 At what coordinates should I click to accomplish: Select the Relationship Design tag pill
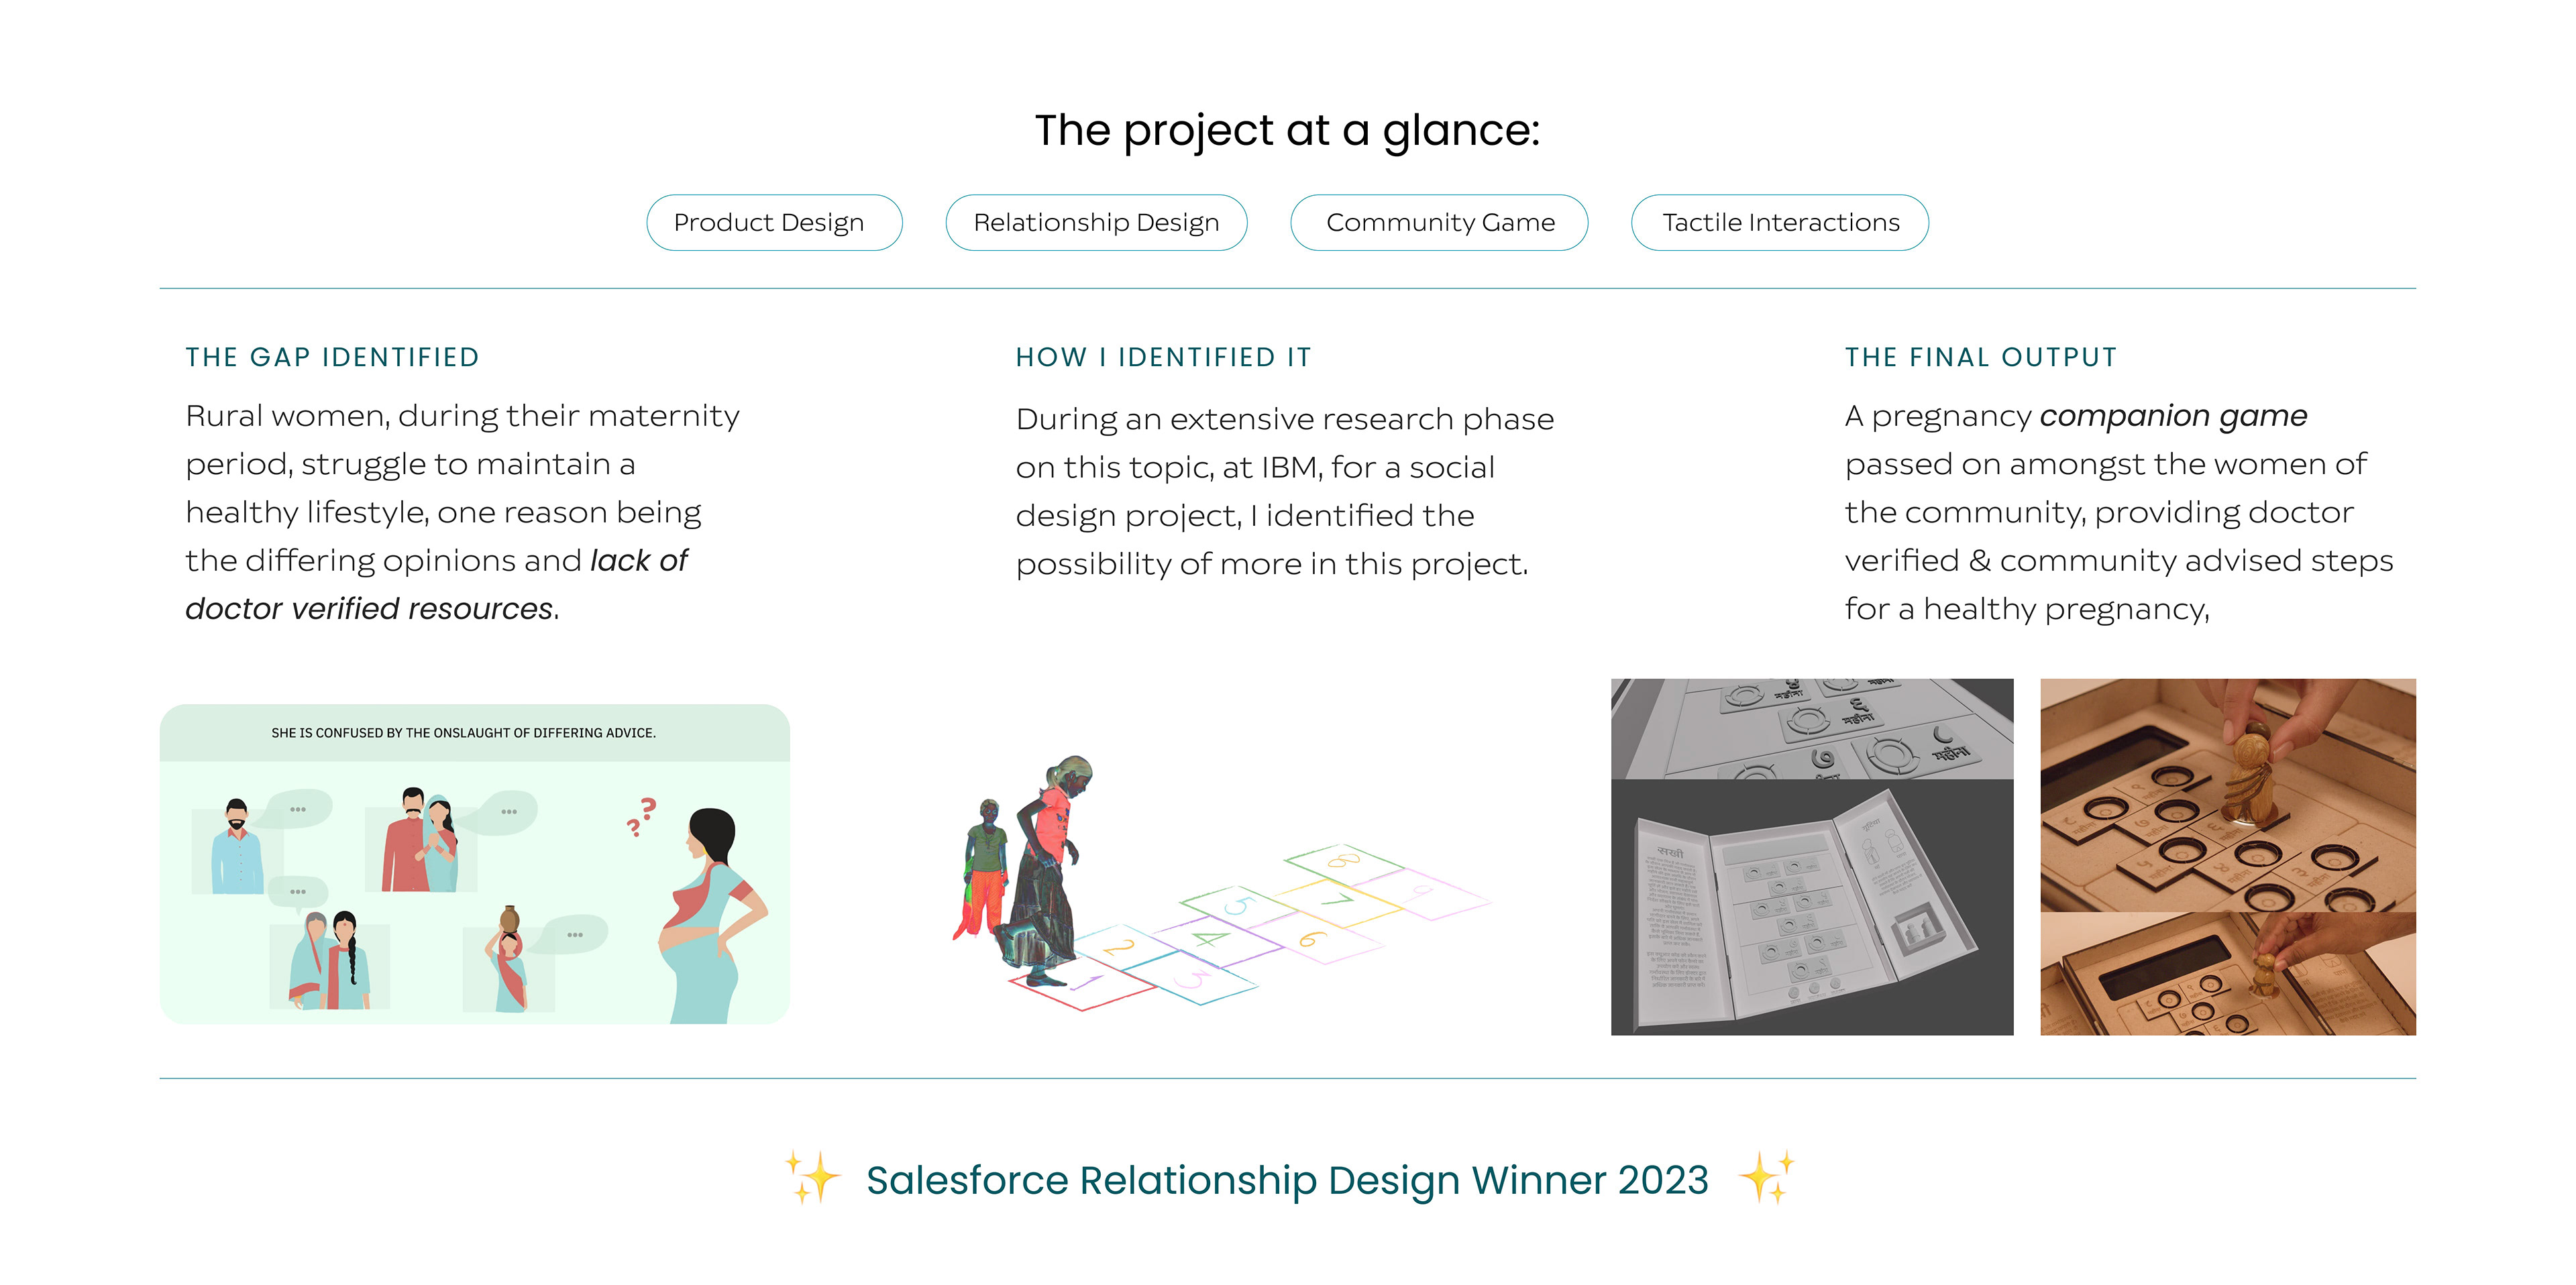pyautogui.click(x=1096, y=222)
